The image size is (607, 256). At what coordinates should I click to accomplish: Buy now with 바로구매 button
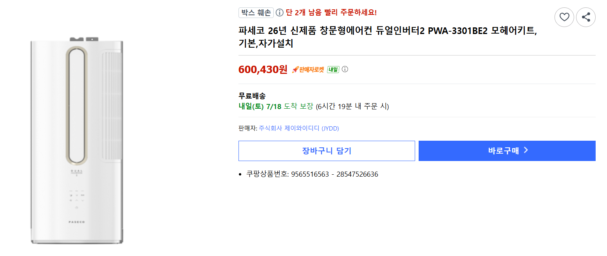tap(507, 151)
